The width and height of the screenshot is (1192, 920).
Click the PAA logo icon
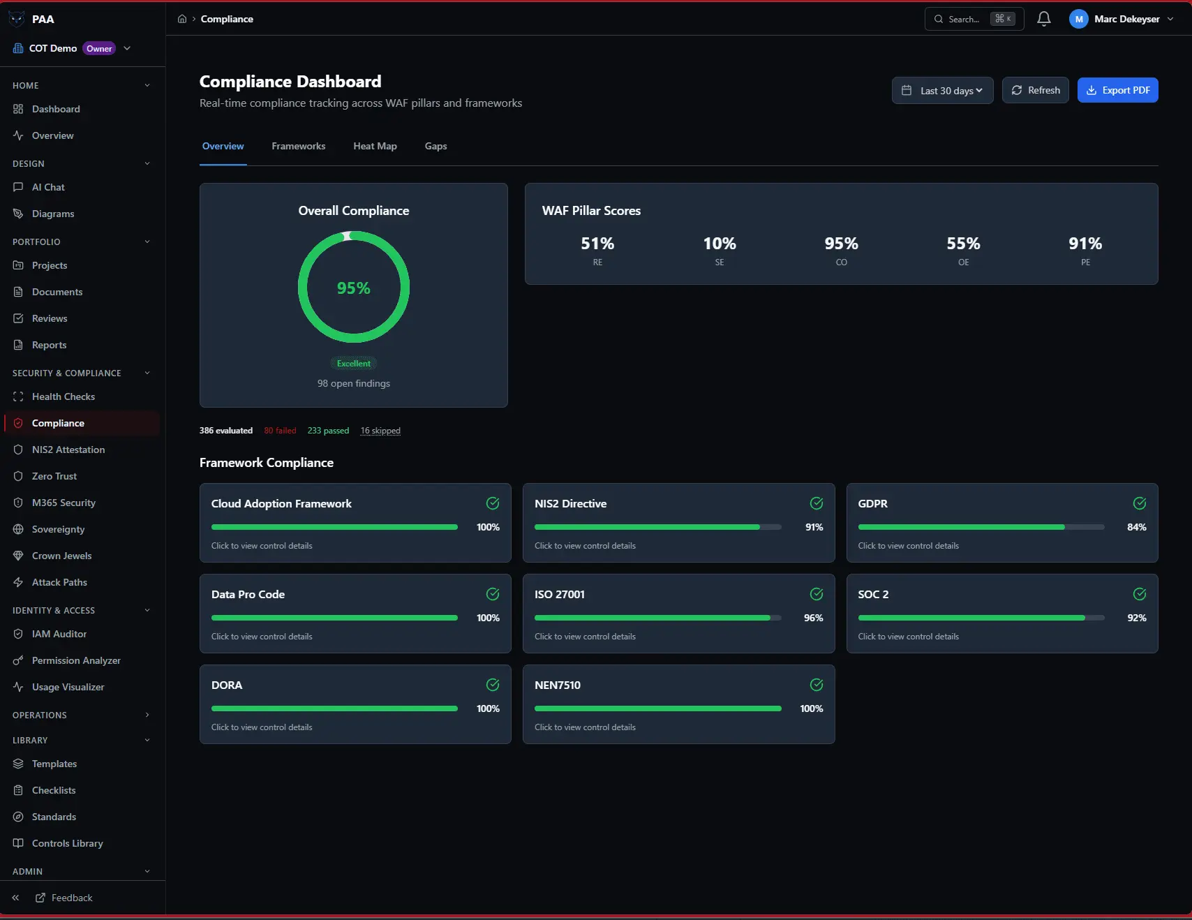point(16,19)
